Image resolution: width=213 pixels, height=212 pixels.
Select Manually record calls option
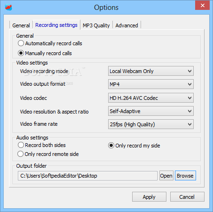[x=45, y=53]
